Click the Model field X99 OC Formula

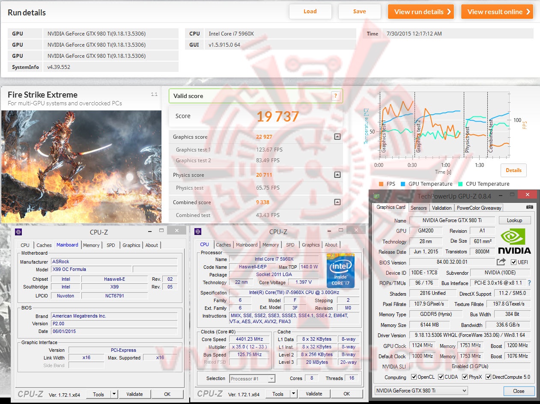(x=91, y=269)
